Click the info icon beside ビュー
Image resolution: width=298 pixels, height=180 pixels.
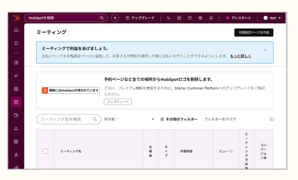tap(231, 151)
